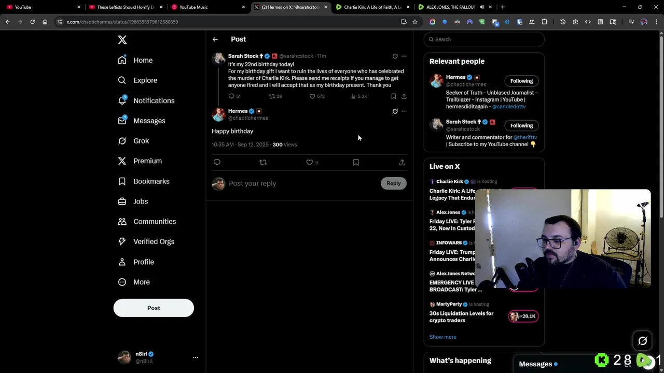Screen dimensions: 664x373
Task: Click the floating Grok button
Action: click(643, 340)
